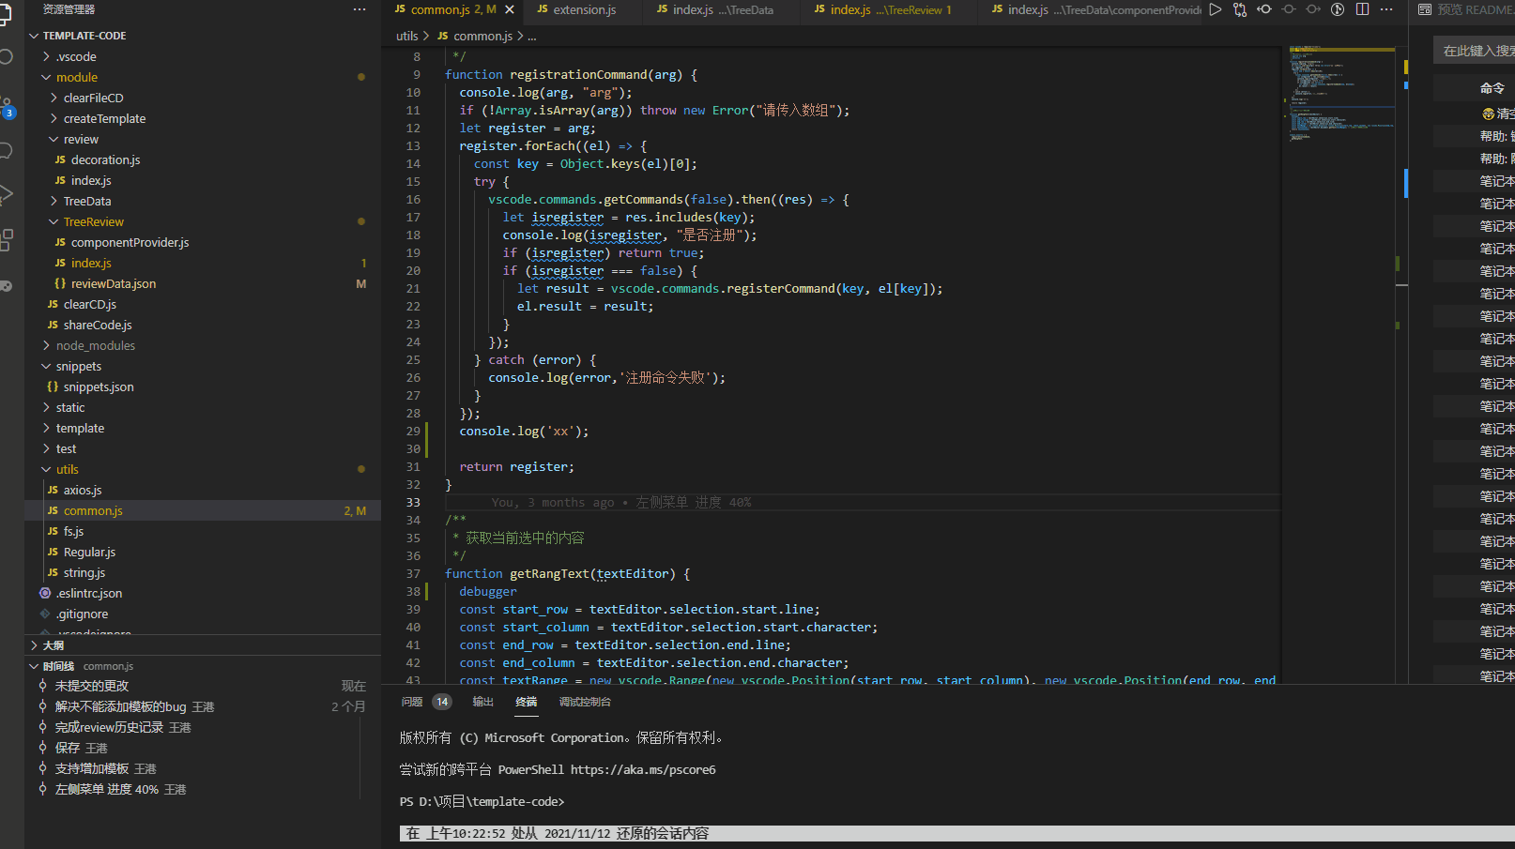Click the JS icon of decoration.js
The width and height of the screenshot is (1515, 849).
point(60,159)
